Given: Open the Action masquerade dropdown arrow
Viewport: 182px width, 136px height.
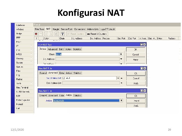Looking at the screenshot, I should click(121, 100).
